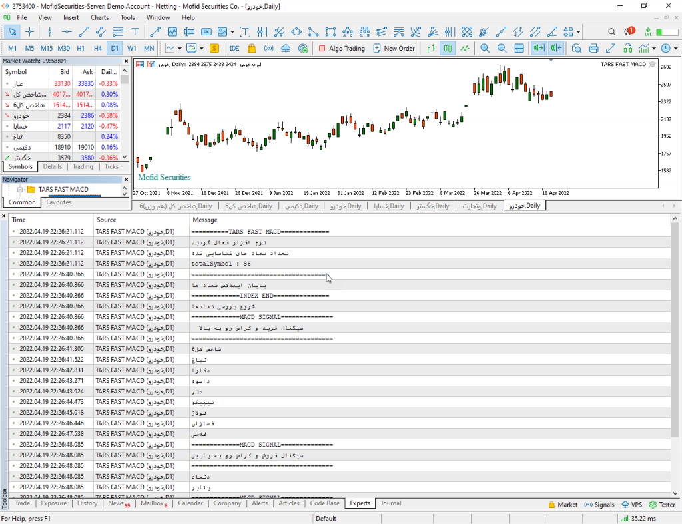
Task: Click the search magnifier icon
Action: pyautogui.click(x=612, y=31)
